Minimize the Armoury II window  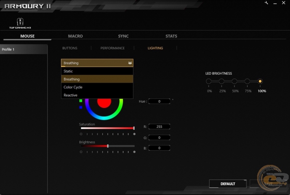coord(275,3)
